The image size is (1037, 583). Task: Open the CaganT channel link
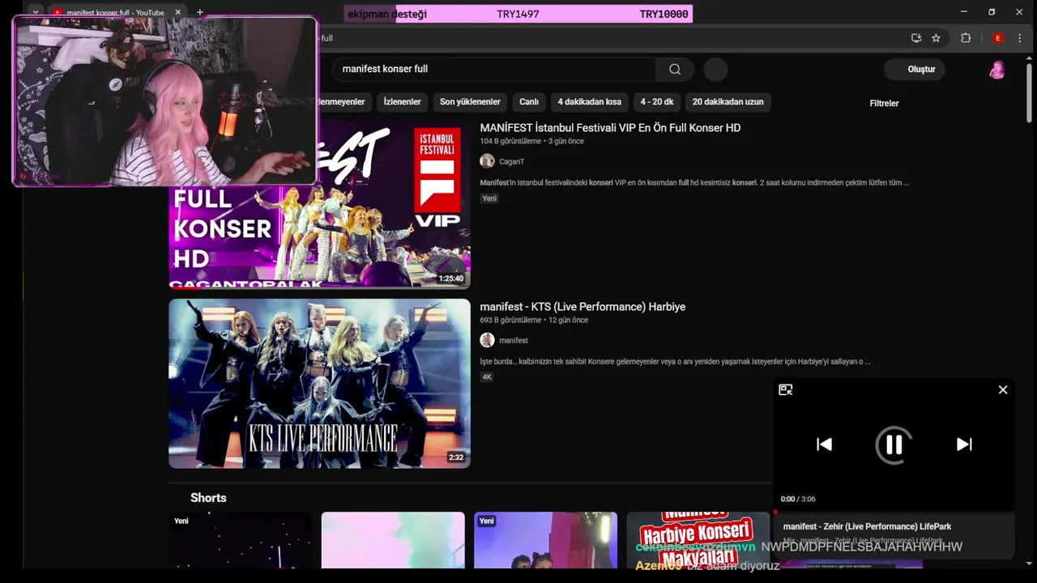511,161
